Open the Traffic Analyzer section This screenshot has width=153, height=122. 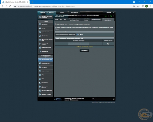tap(46, 44)
